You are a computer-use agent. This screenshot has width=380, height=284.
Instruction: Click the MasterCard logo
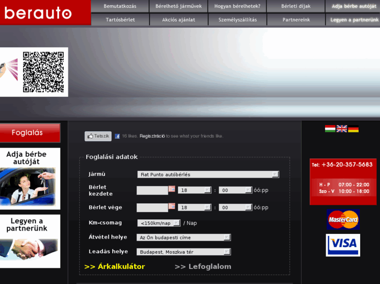tap(343, 219)
